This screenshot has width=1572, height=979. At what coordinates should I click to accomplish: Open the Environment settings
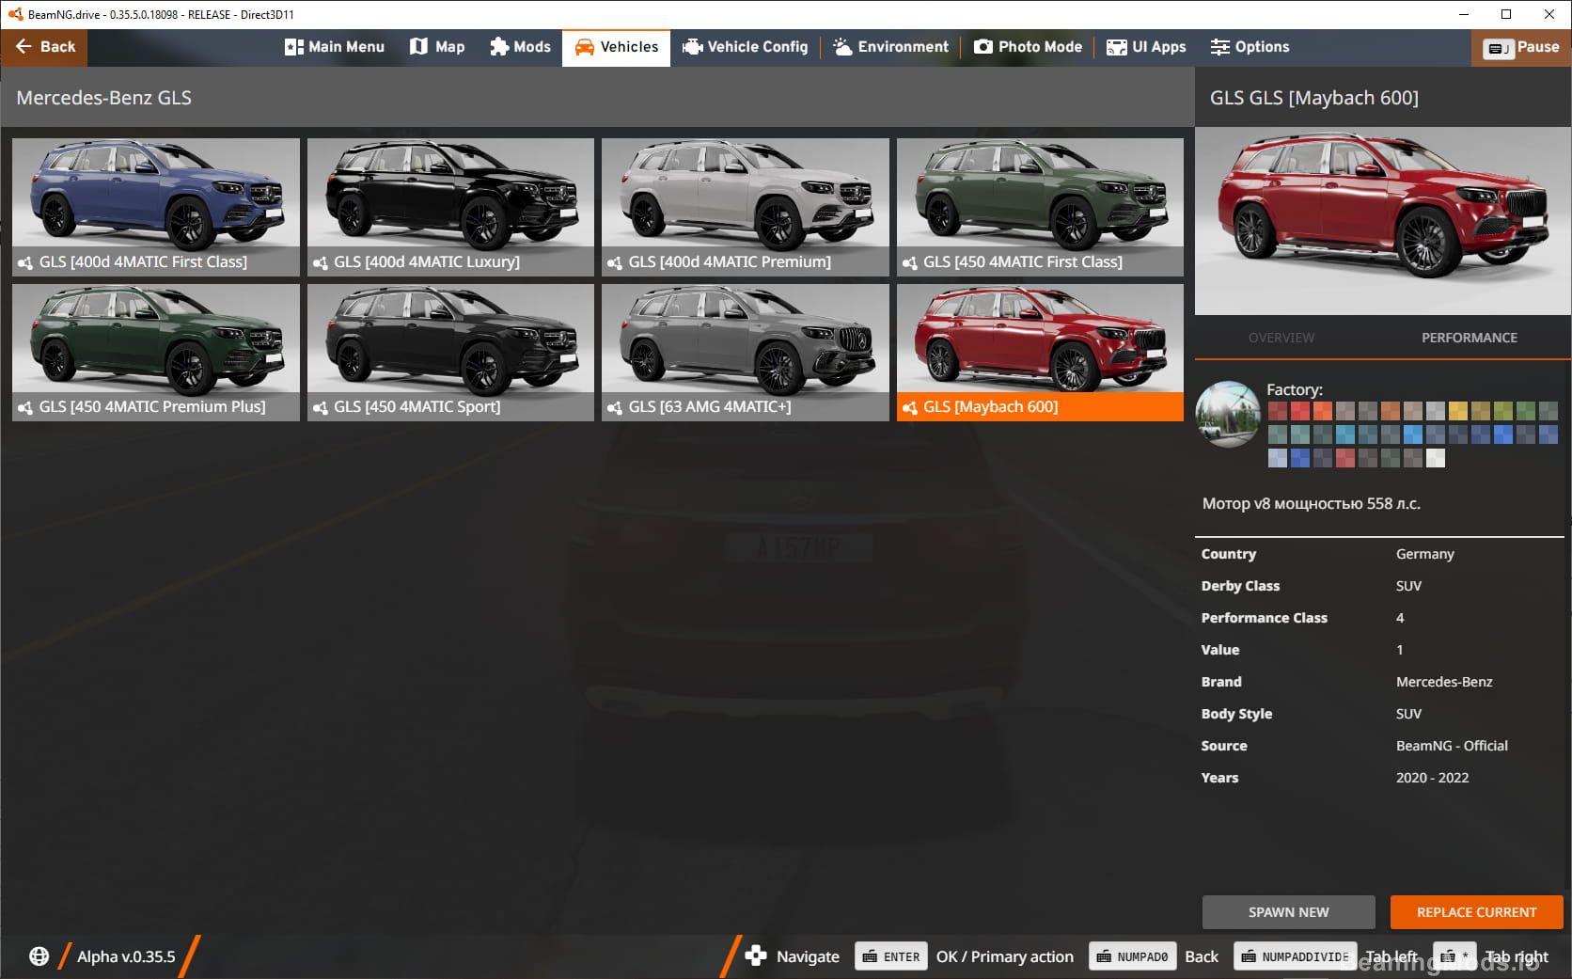(890, 47)
